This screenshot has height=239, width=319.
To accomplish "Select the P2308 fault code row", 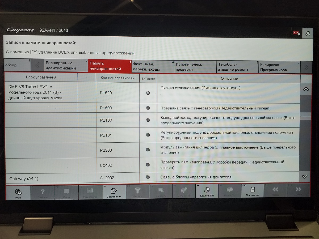I will (x=117, y=150).
